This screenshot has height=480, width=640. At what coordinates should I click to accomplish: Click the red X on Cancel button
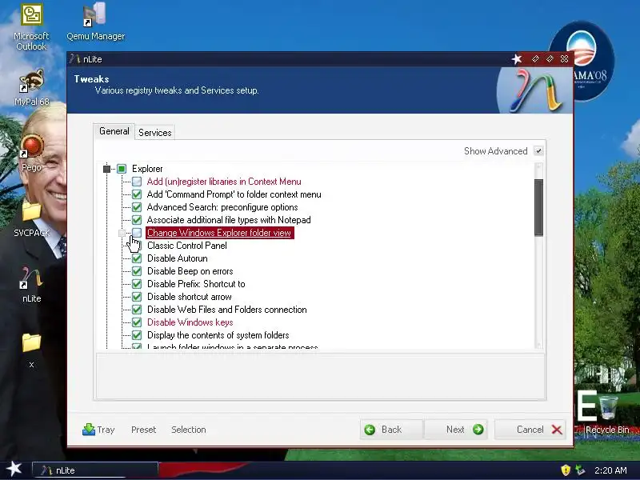557,430
